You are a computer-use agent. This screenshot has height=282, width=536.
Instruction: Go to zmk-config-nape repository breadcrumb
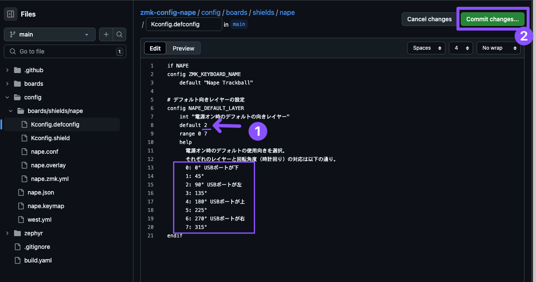click(168, 12)
